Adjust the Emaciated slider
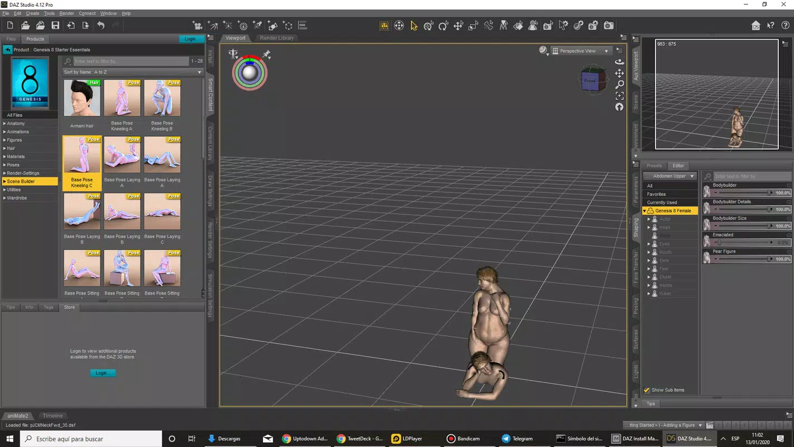Viewport: 794px width, 447px height. pos(747,242)
